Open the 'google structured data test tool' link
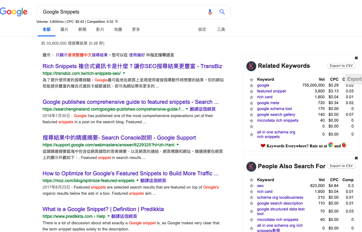Image resolution: width=362 pixels, height=232 pixels. (281, 211)
